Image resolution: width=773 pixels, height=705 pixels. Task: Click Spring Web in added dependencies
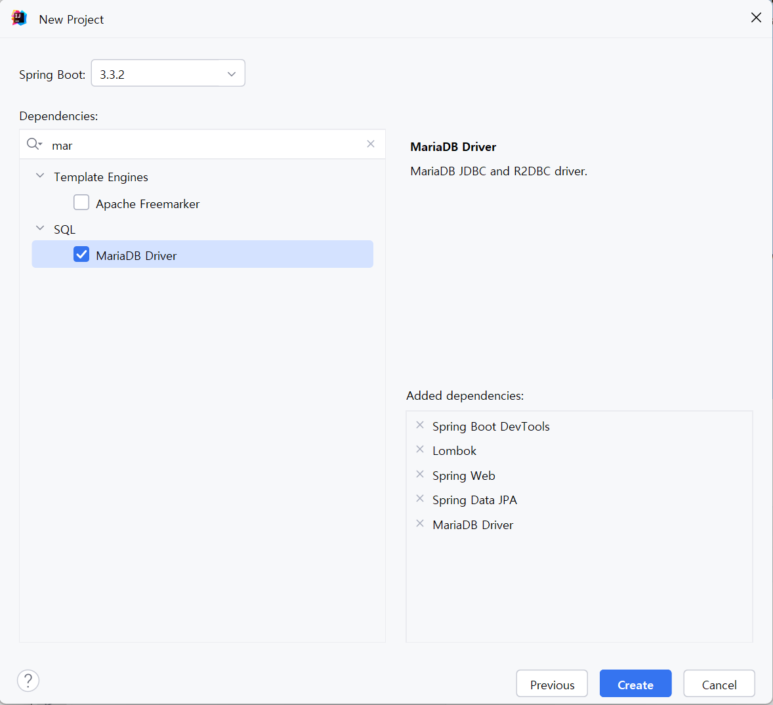464,476
